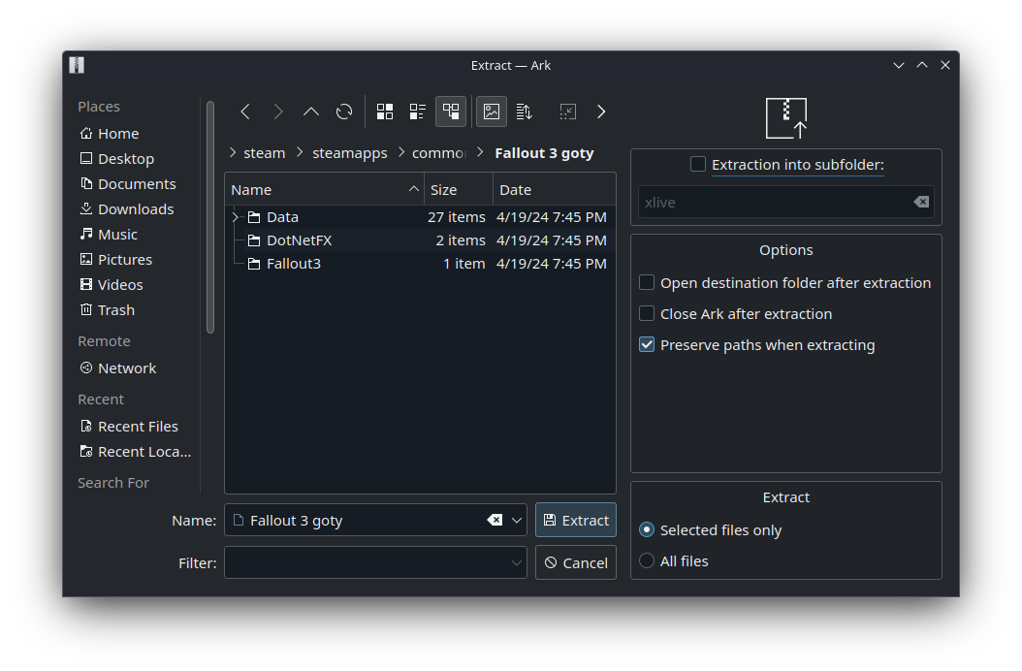Uncheck Preserve paths when extracting

pos(647,344)
